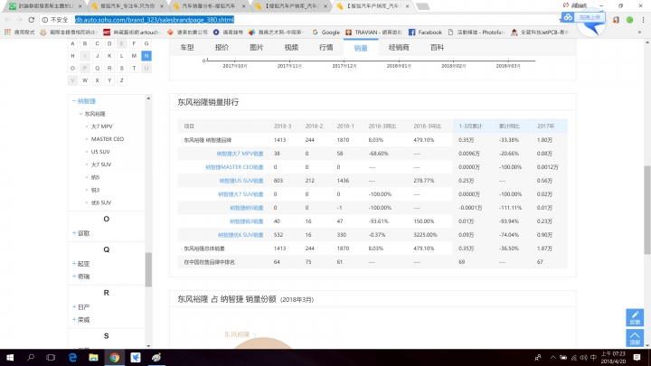Reload the page with the refresh icon
The height and width of the screenshot is (366, 651).
click(31, 20)
